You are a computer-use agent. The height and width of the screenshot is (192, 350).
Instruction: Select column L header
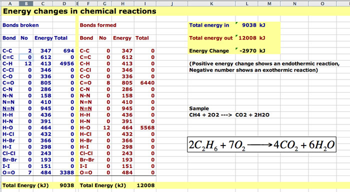click(x=246, y=3)
